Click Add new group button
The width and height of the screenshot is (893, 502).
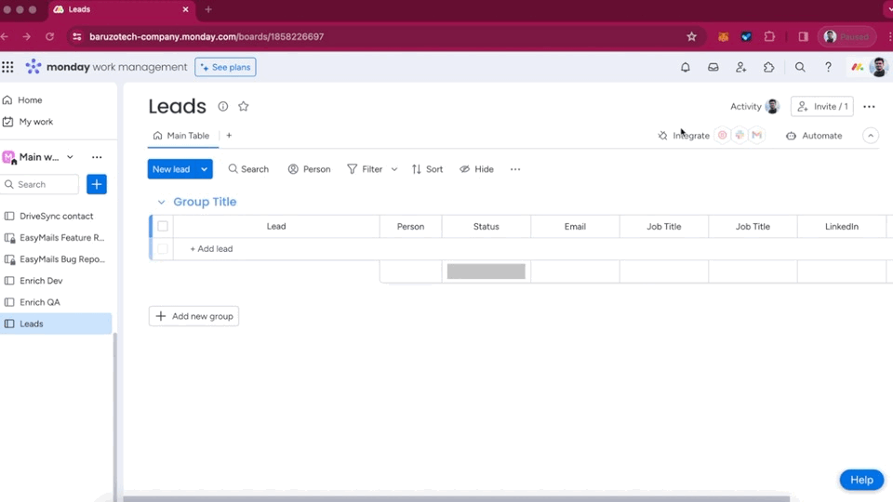click(x=193, y=316)
